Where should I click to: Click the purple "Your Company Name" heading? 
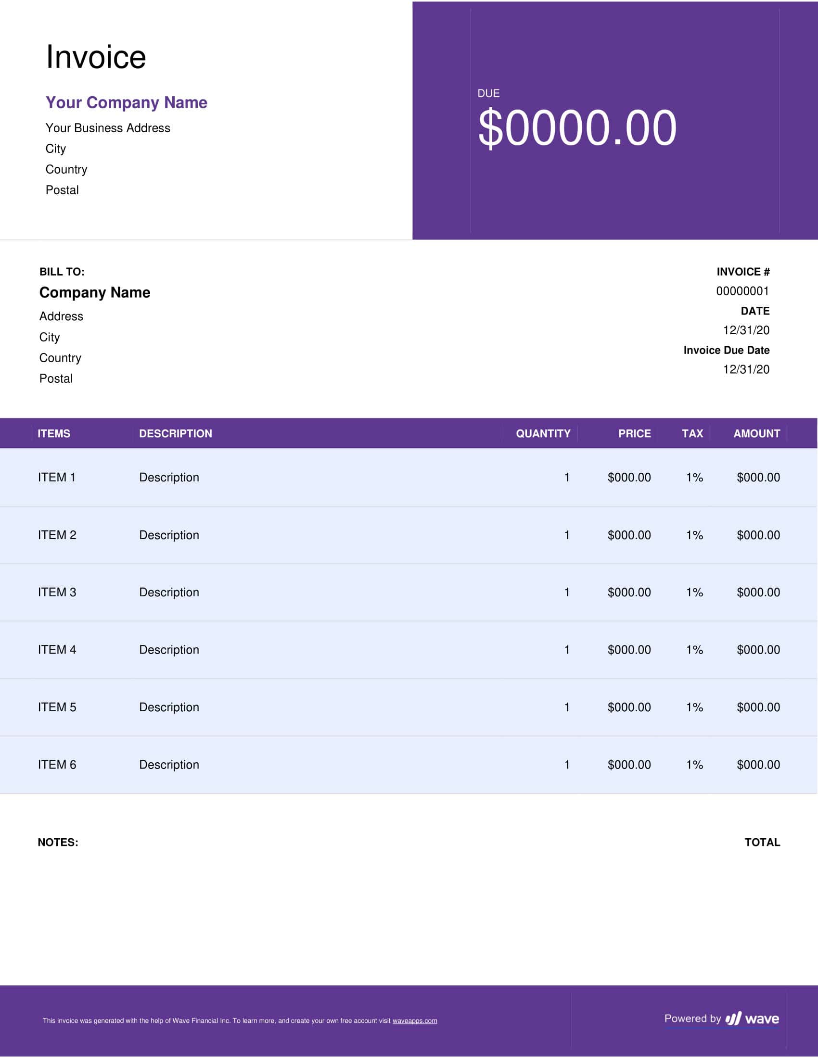coord(127,102)
